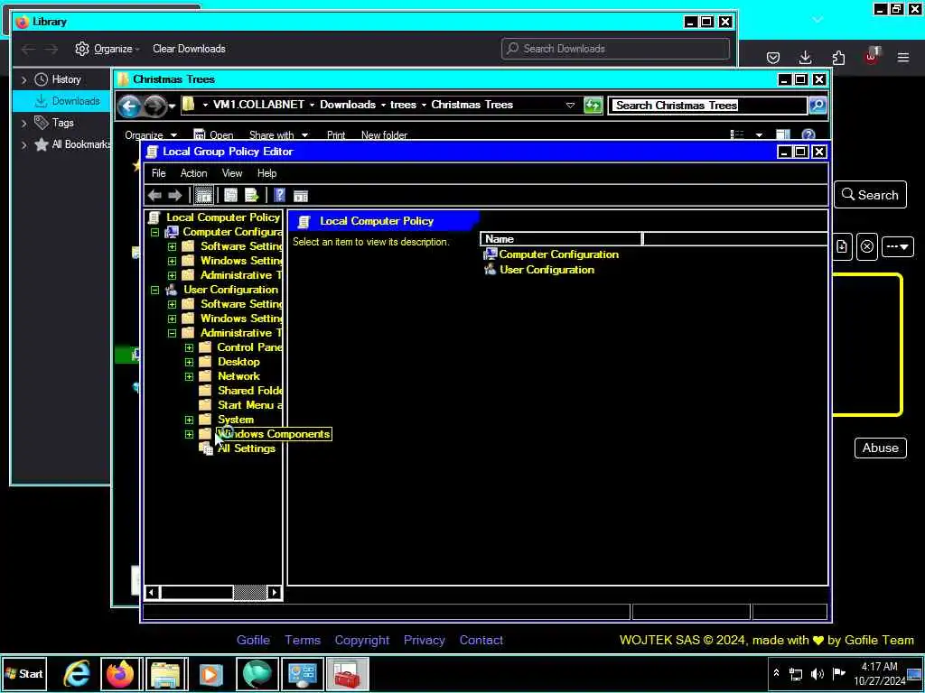Open Internet Explorer from the taskbar
Viewport: 925px width, 693px height.
pyautogui.click(x=77, y=674)
